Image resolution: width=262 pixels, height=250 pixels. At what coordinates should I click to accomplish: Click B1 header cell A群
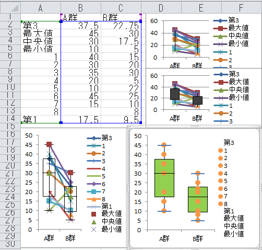click(x=81, y=17)
